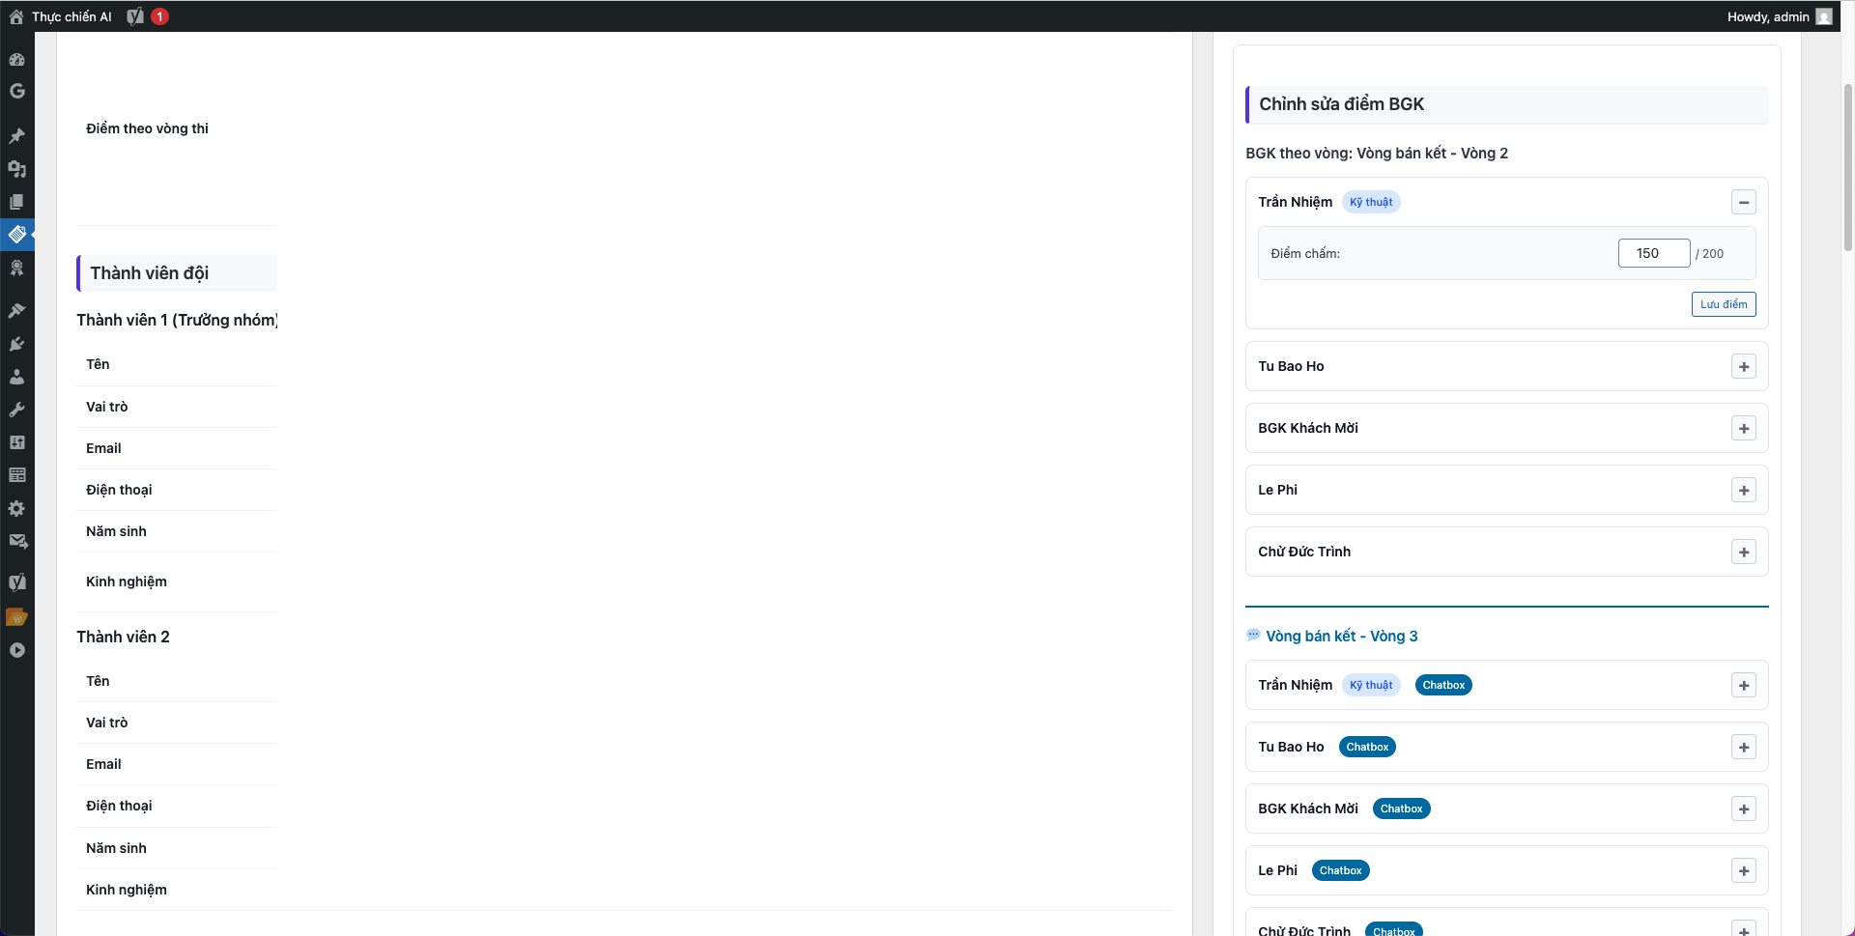Collapse the Trần Nhiệm score panel
Viewport: 1855px width, 936px height.
coord(1743,202)
